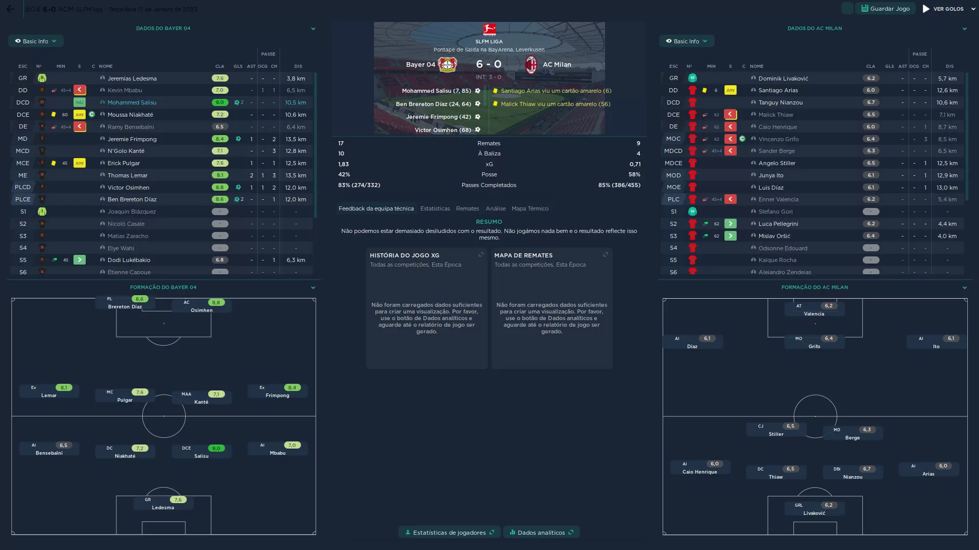Click the Bayer 04 team name on scoreboard
The height and width of the screenshot is (550, 979).
[x=420, y=65]
